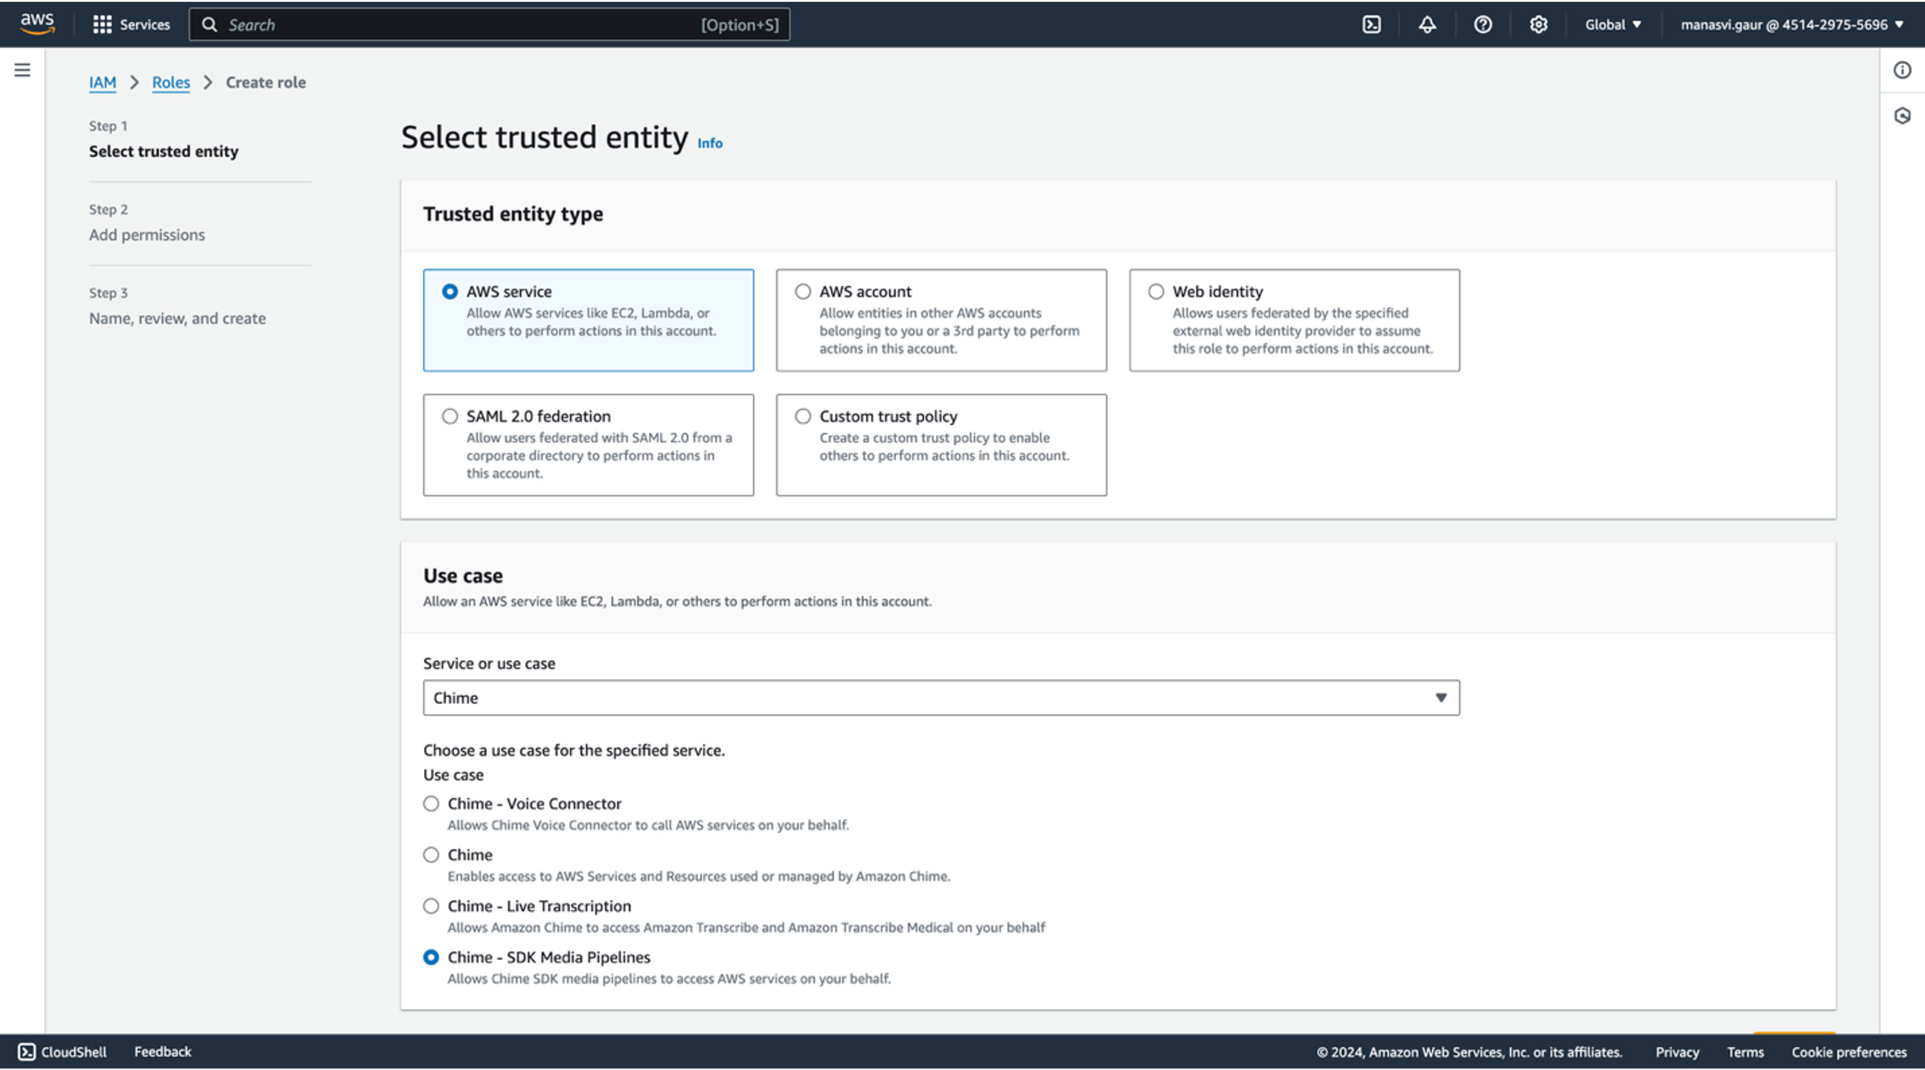Launch CloudShell from top bar icon

tap(1371, 25)
